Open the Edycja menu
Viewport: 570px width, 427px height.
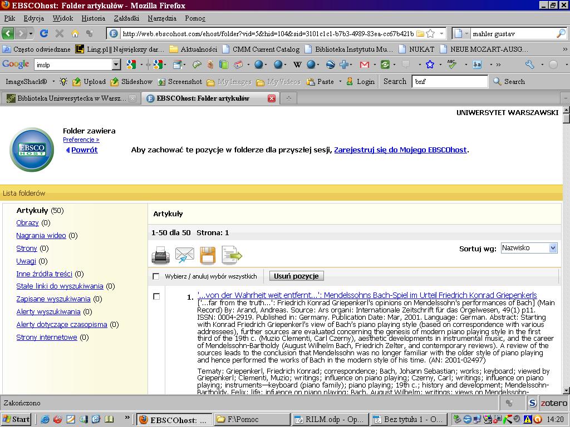click(x=34, y=18)
